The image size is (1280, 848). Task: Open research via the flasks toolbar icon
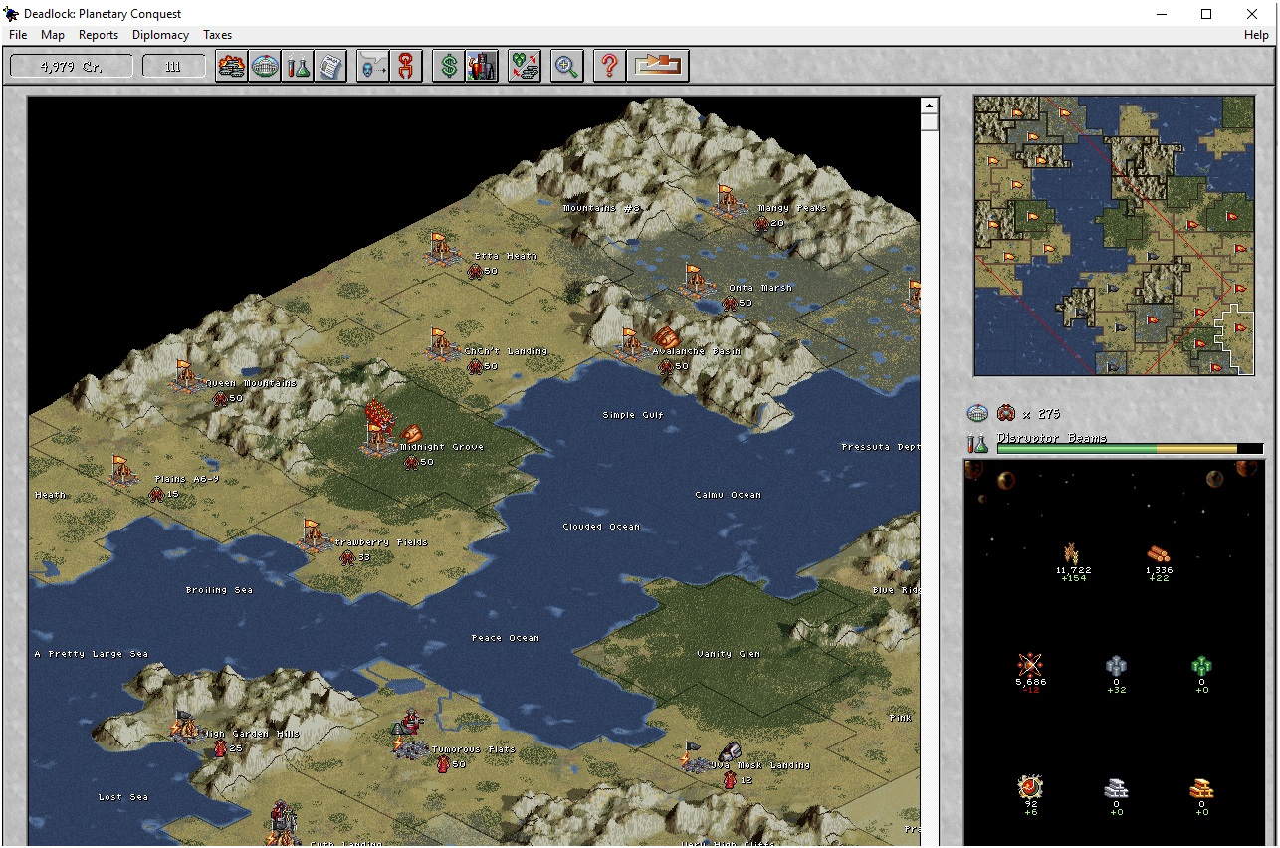point(297,67)
